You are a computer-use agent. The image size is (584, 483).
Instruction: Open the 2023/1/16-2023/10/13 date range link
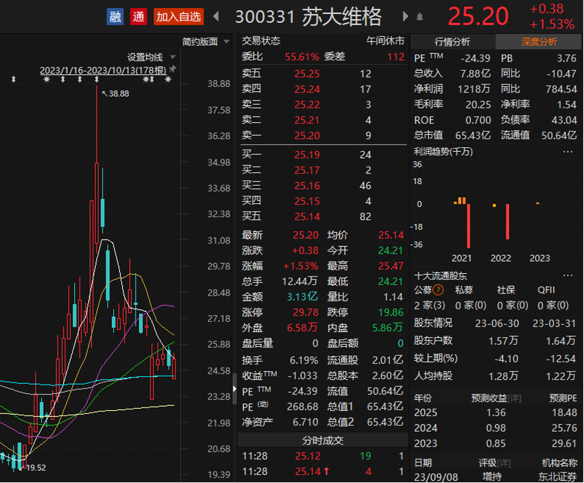(x=103, y=70)
